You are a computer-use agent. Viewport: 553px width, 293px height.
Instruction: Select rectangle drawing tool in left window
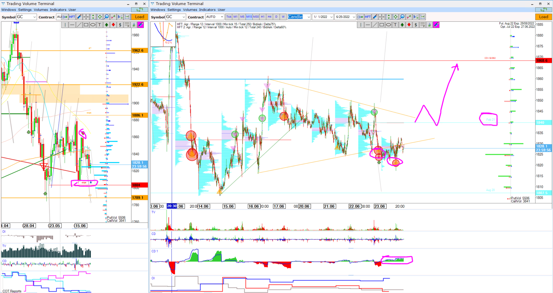(x=86, y=25)
